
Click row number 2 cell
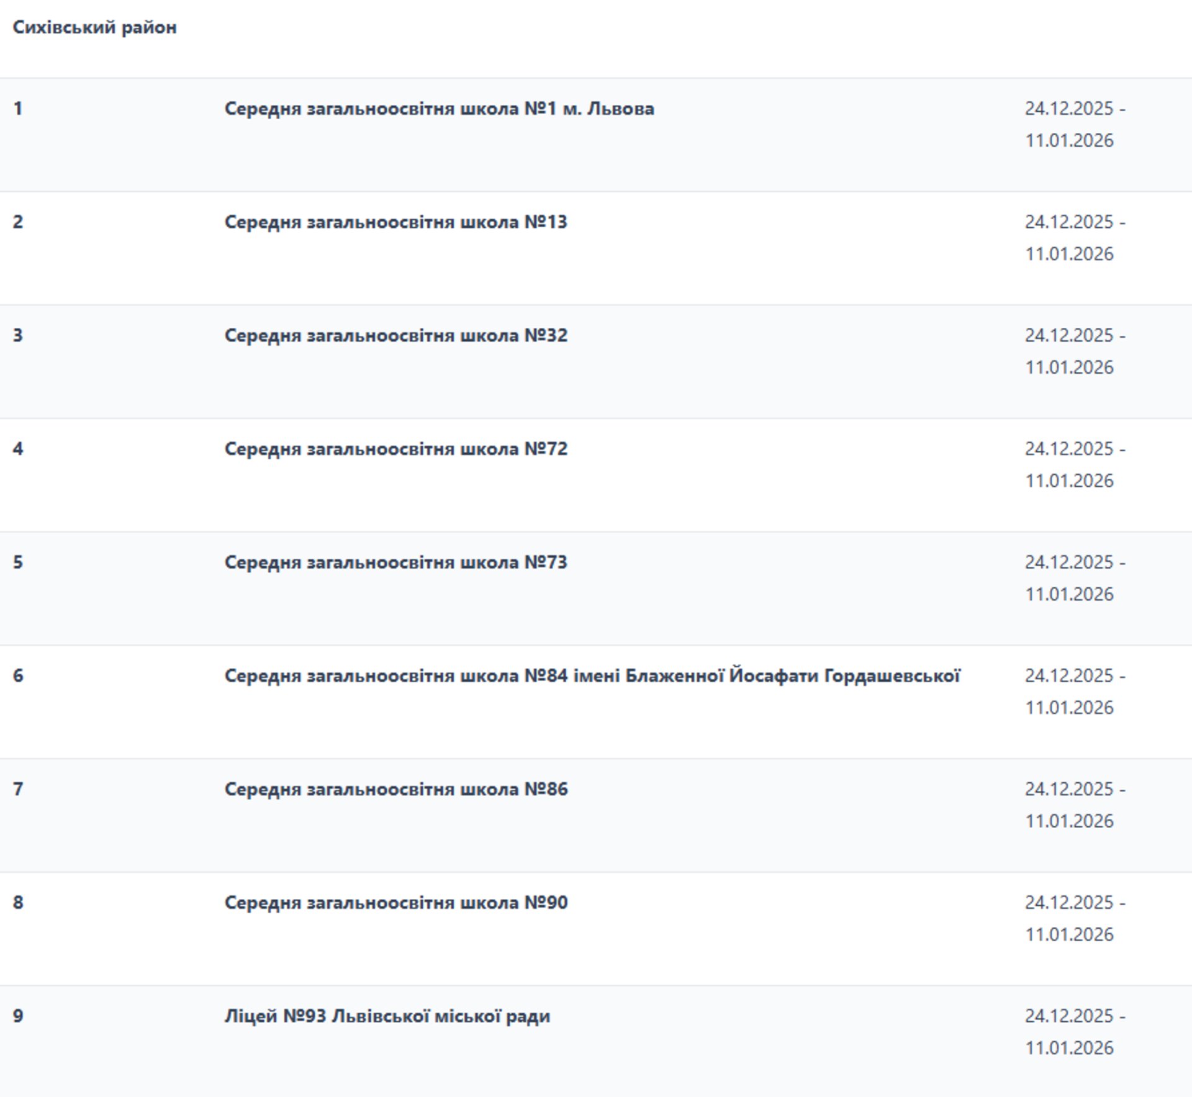coord(18,222)
